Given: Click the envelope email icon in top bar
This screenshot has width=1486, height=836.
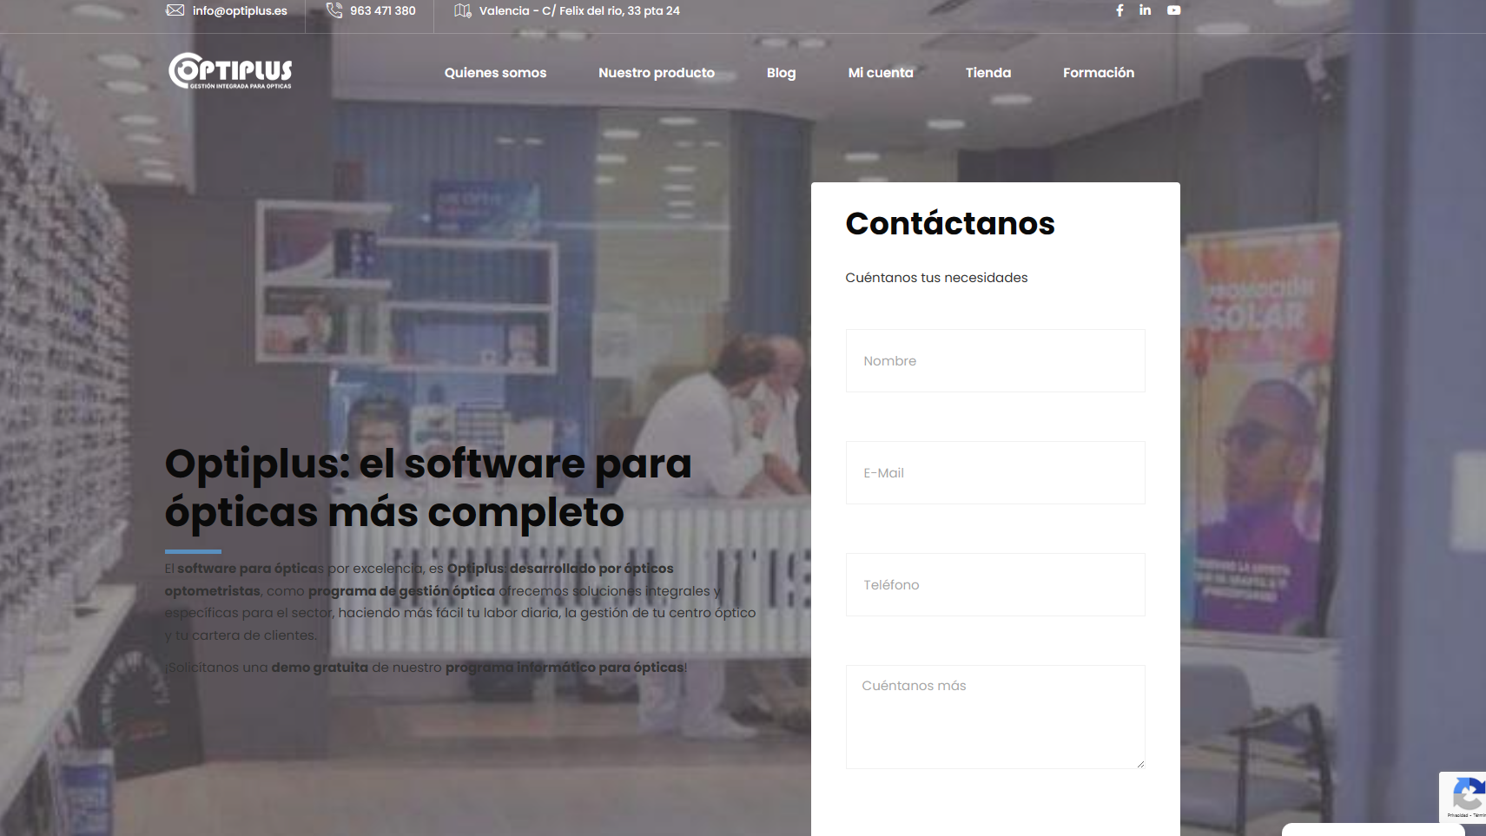Looking at the screenshot, I should (x=175, y=10).
